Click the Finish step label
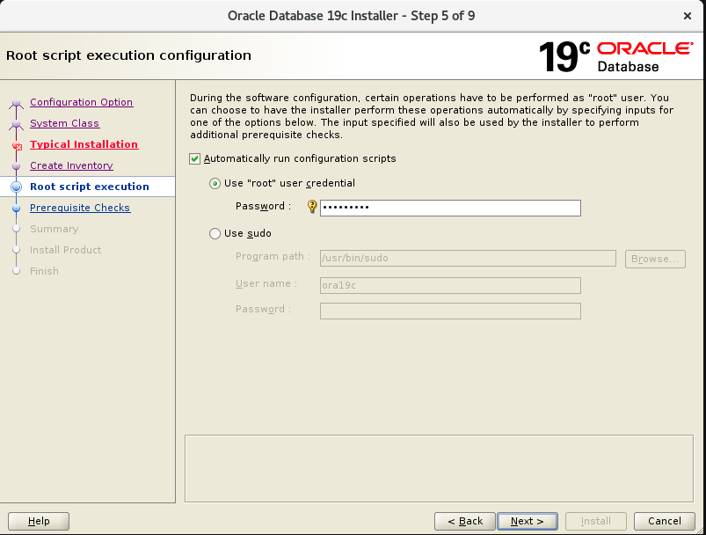The width and height of the screenshot is (706, 535). (44, 271)
